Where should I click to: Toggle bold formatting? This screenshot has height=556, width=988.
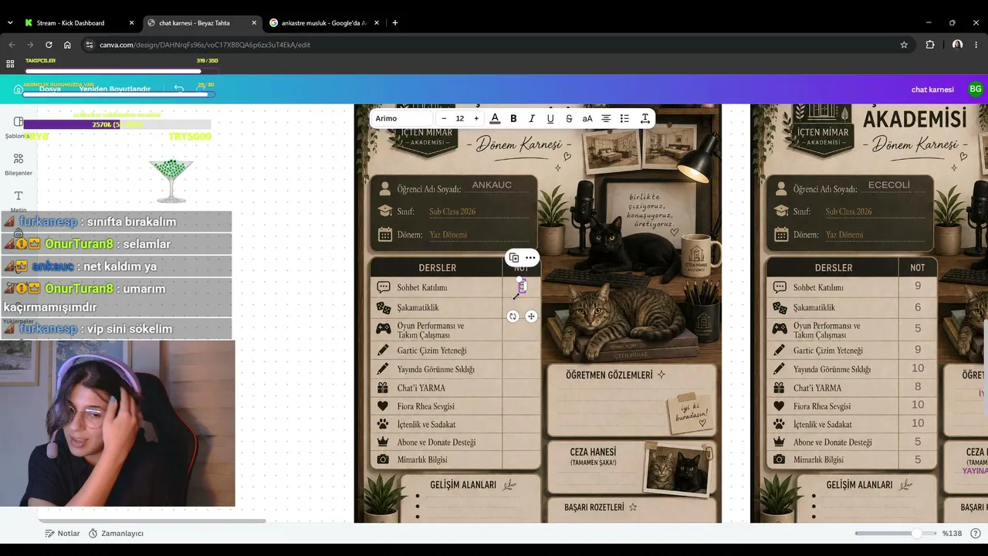coord(513,118)
